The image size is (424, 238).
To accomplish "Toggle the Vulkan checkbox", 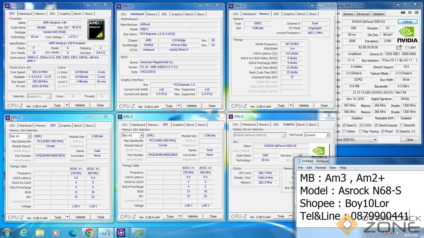I will 344,131.
